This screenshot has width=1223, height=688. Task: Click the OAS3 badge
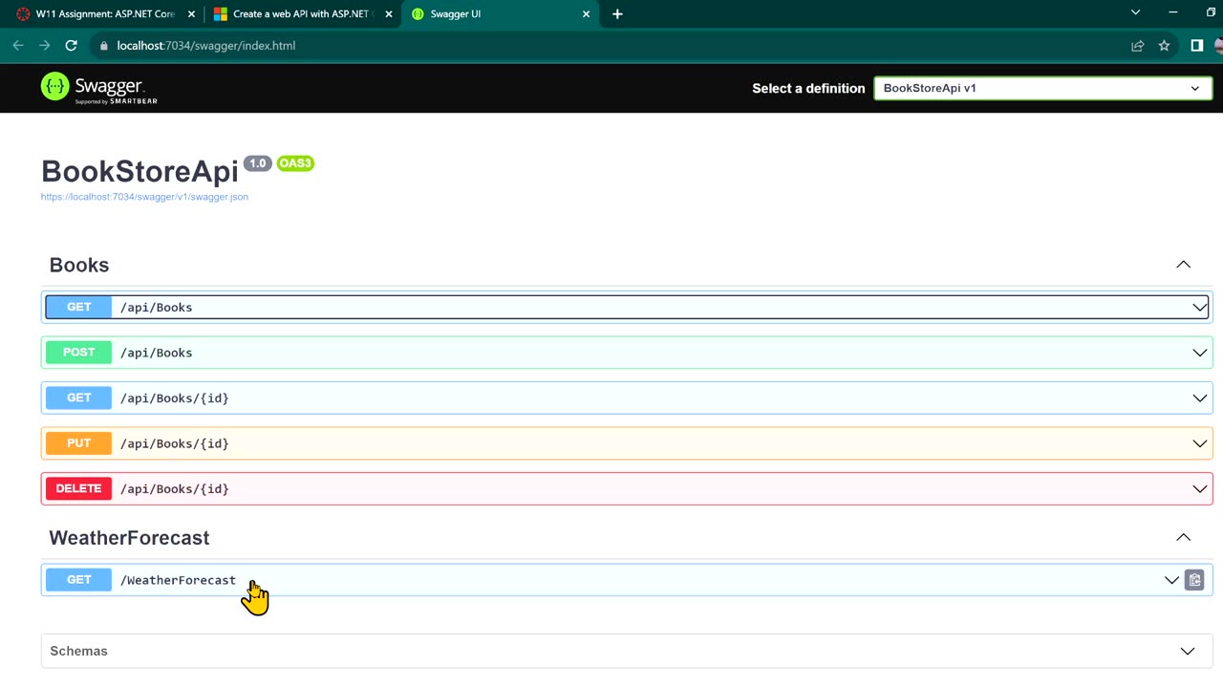pos(295,163)
